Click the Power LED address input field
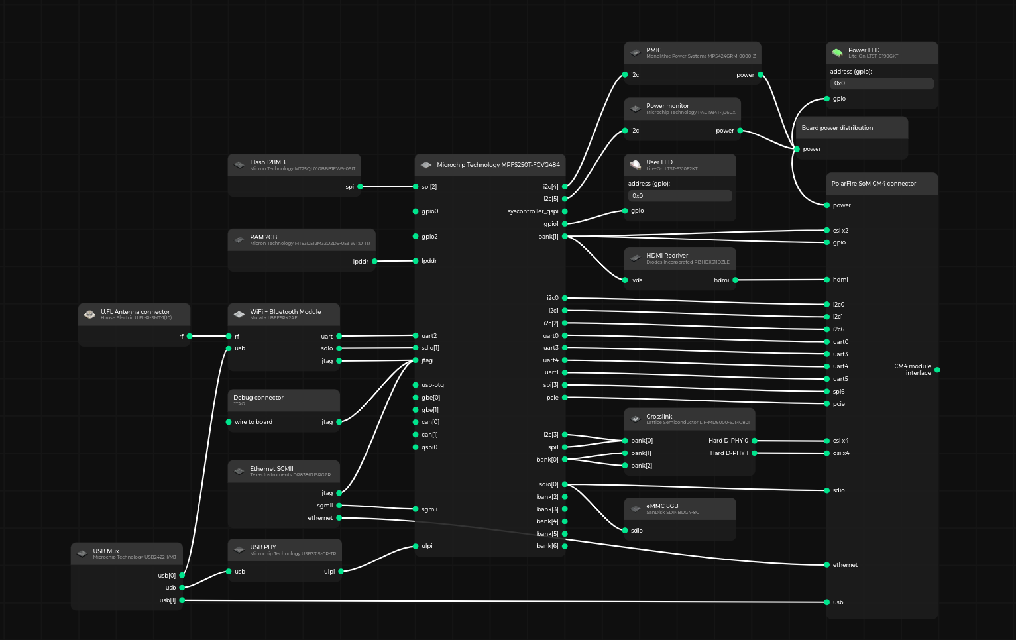This screenshot has height=640, width=1016. point(881,83)
